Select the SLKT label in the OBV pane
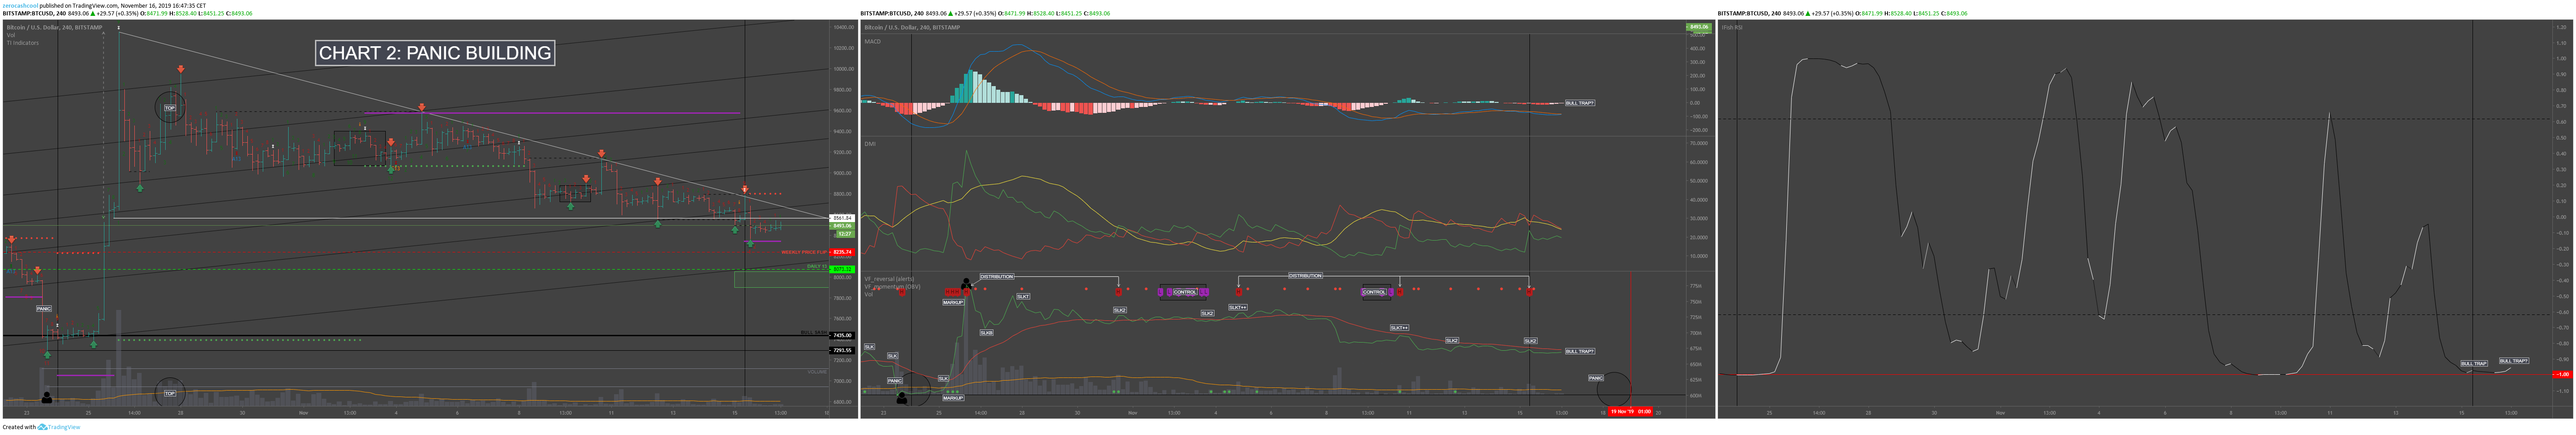Screen dimensions: 2576x435 (x=1023, y=296)
